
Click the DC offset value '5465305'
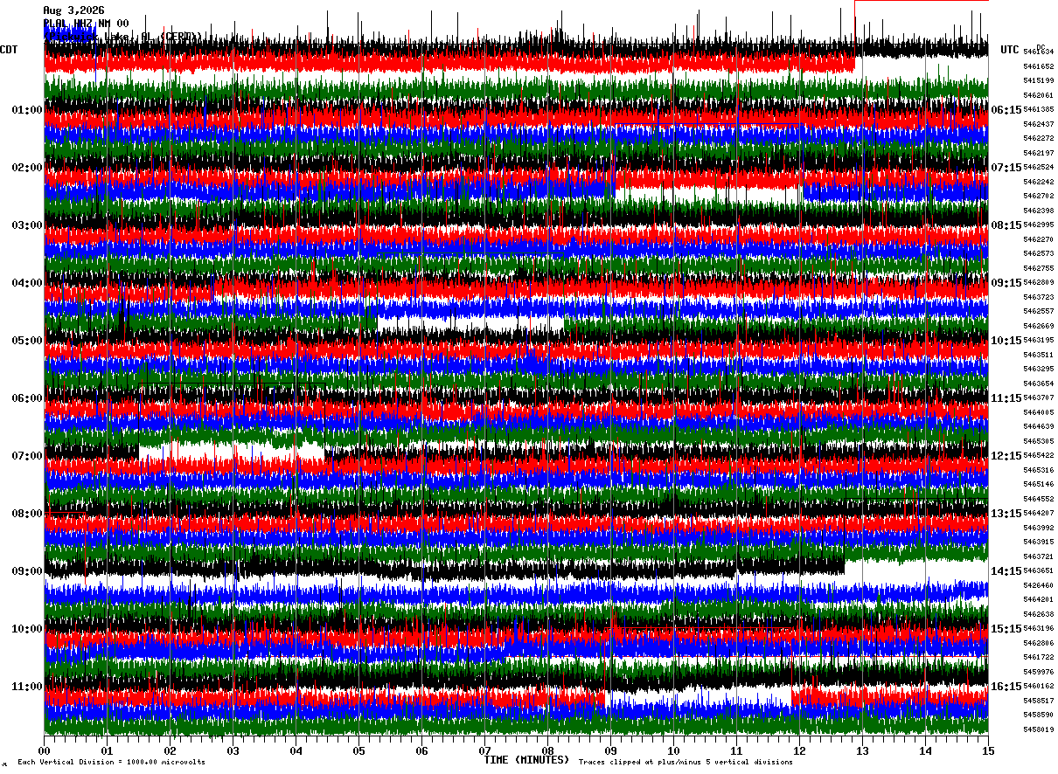[x=1039, y=442]
